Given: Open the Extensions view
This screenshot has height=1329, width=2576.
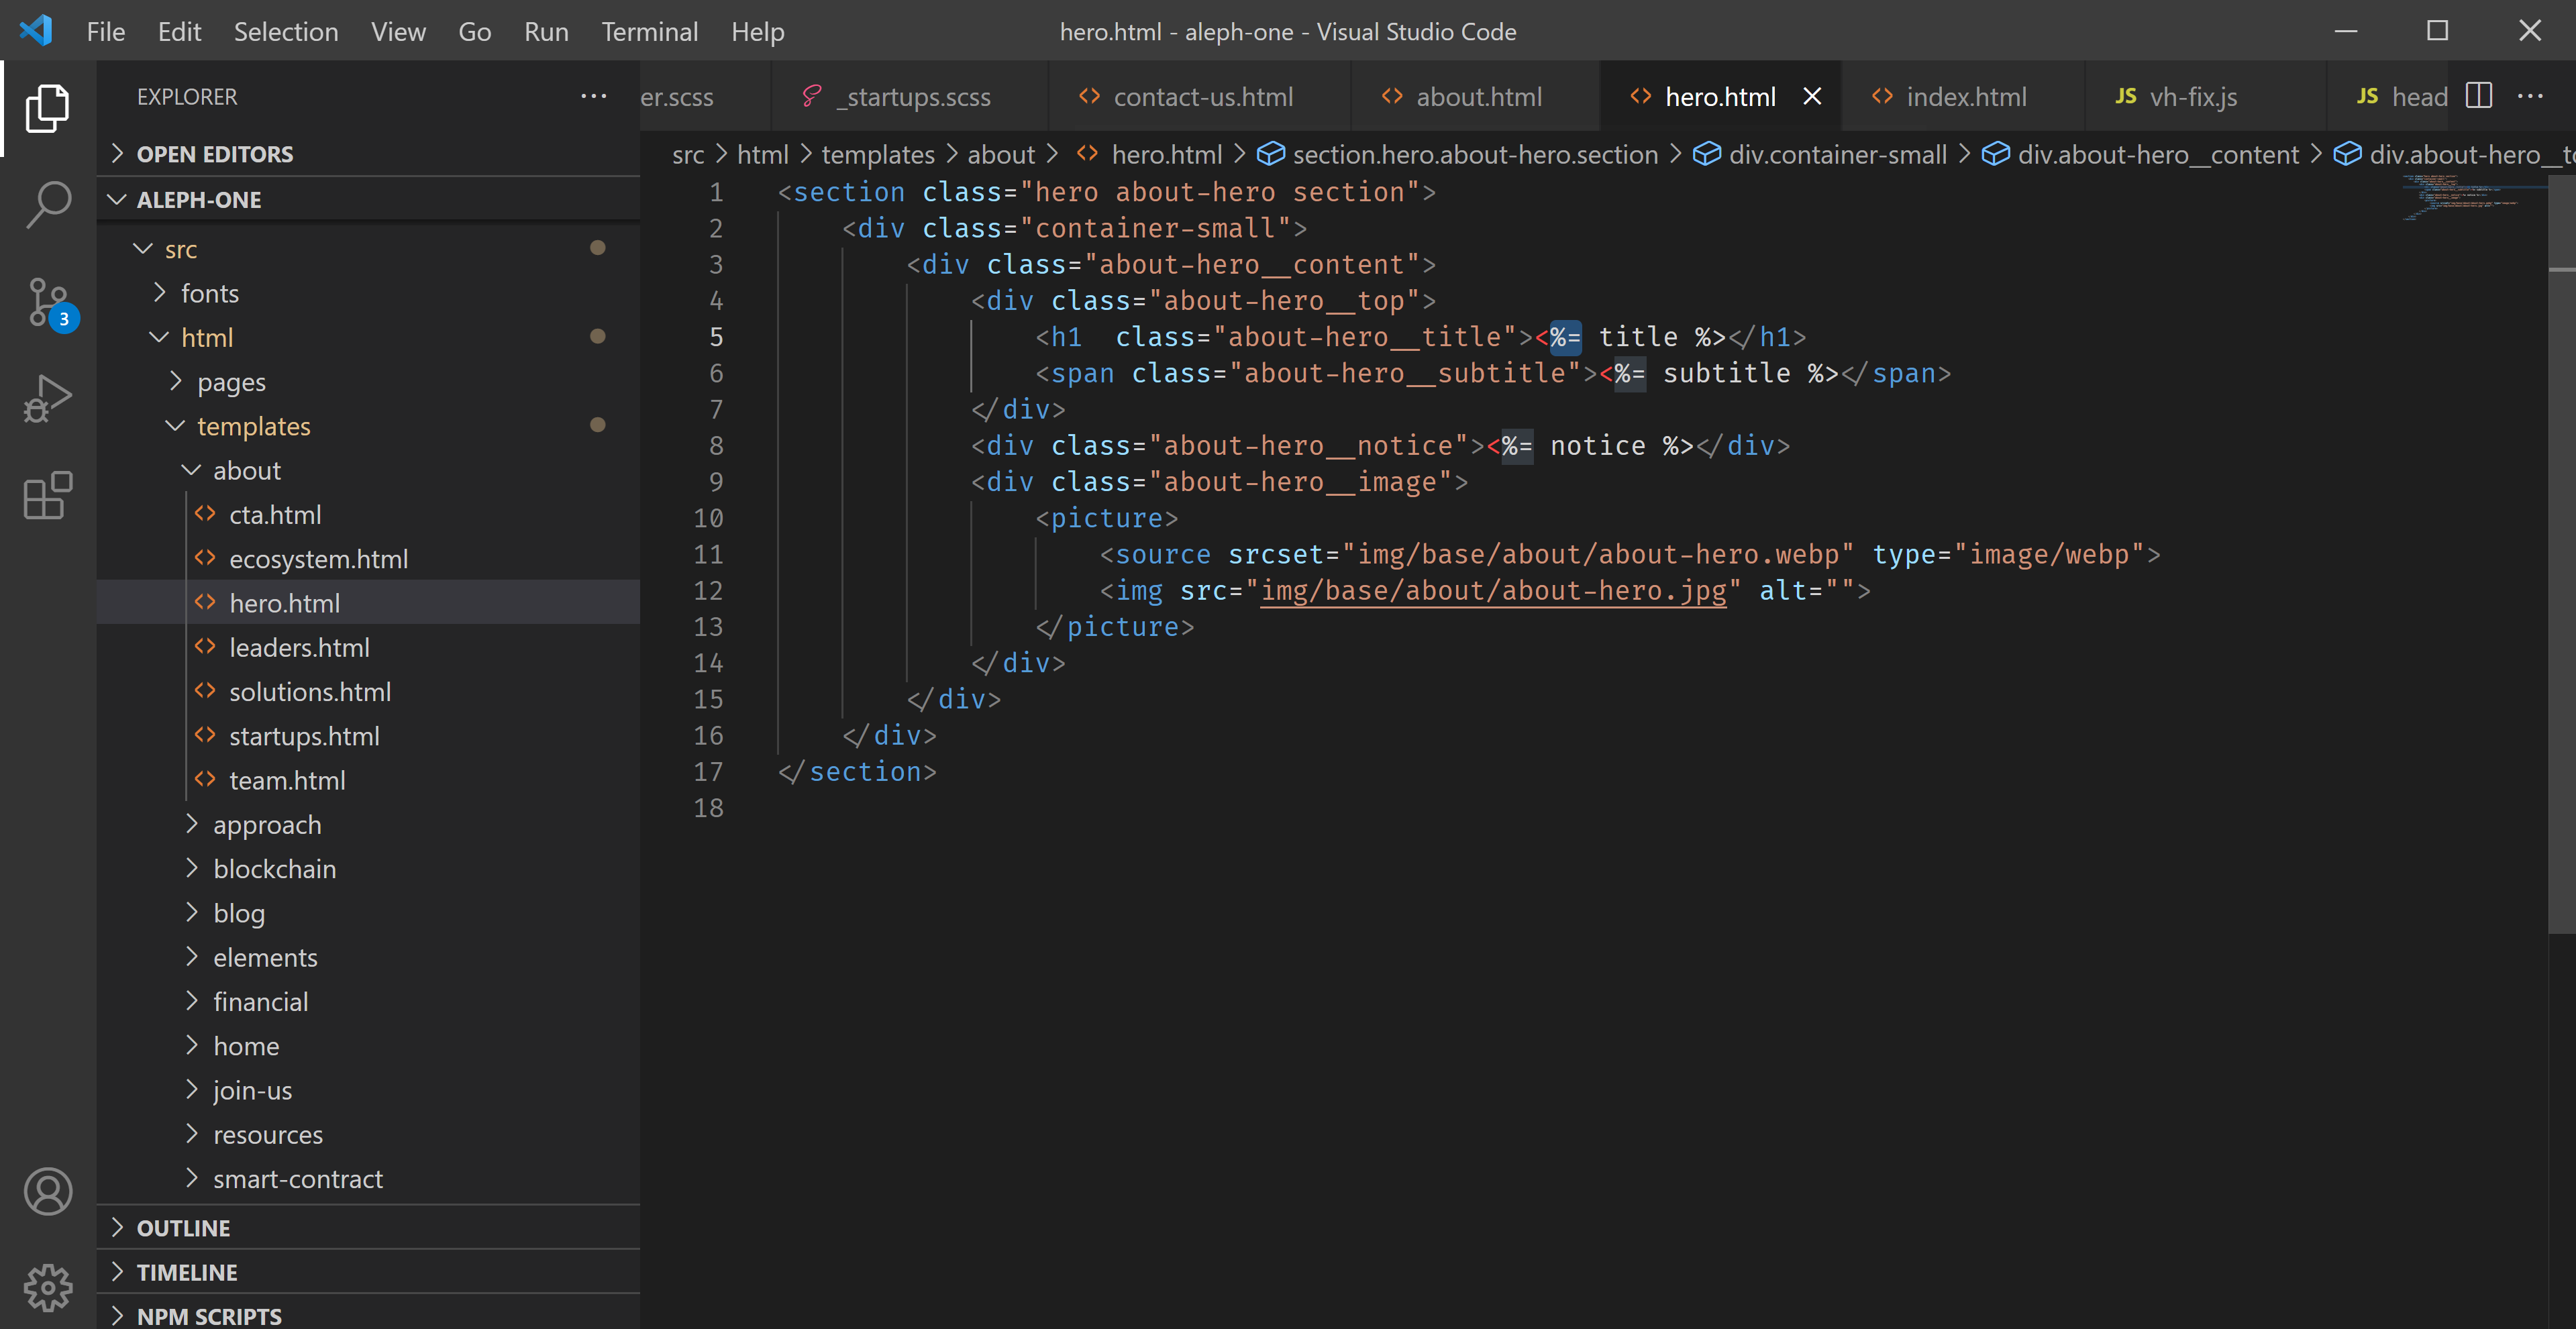Looking at the screenshot, I should [x=47, y=495].
